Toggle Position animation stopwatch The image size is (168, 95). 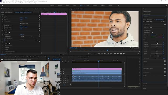[x=4, y=18]
